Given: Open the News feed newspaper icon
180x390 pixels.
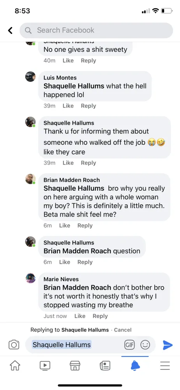Looking at the screenshot, I should [105, 366].
